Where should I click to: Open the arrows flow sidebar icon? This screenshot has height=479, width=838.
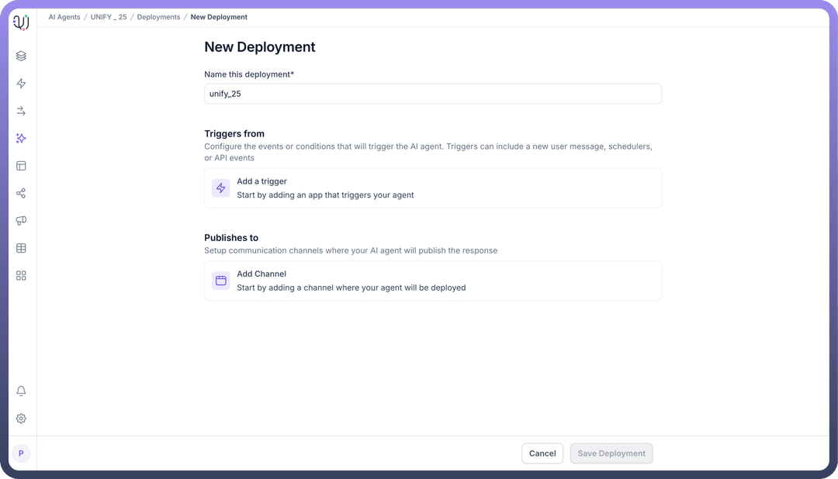21,111
